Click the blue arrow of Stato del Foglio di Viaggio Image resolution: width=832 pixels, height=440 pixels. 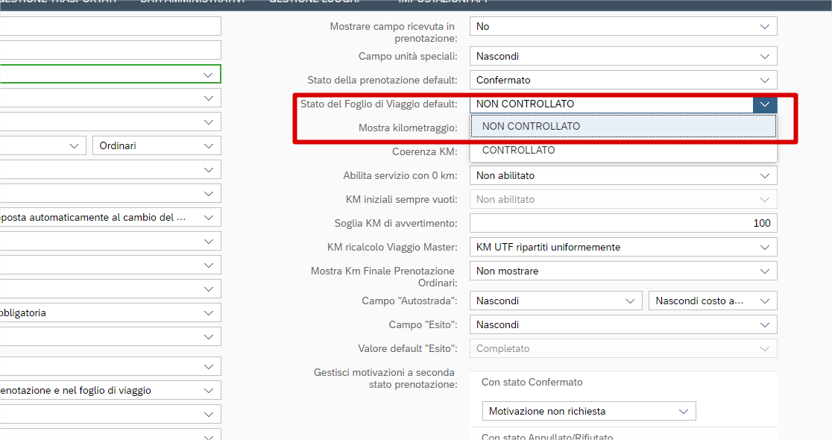pos(764,104)
